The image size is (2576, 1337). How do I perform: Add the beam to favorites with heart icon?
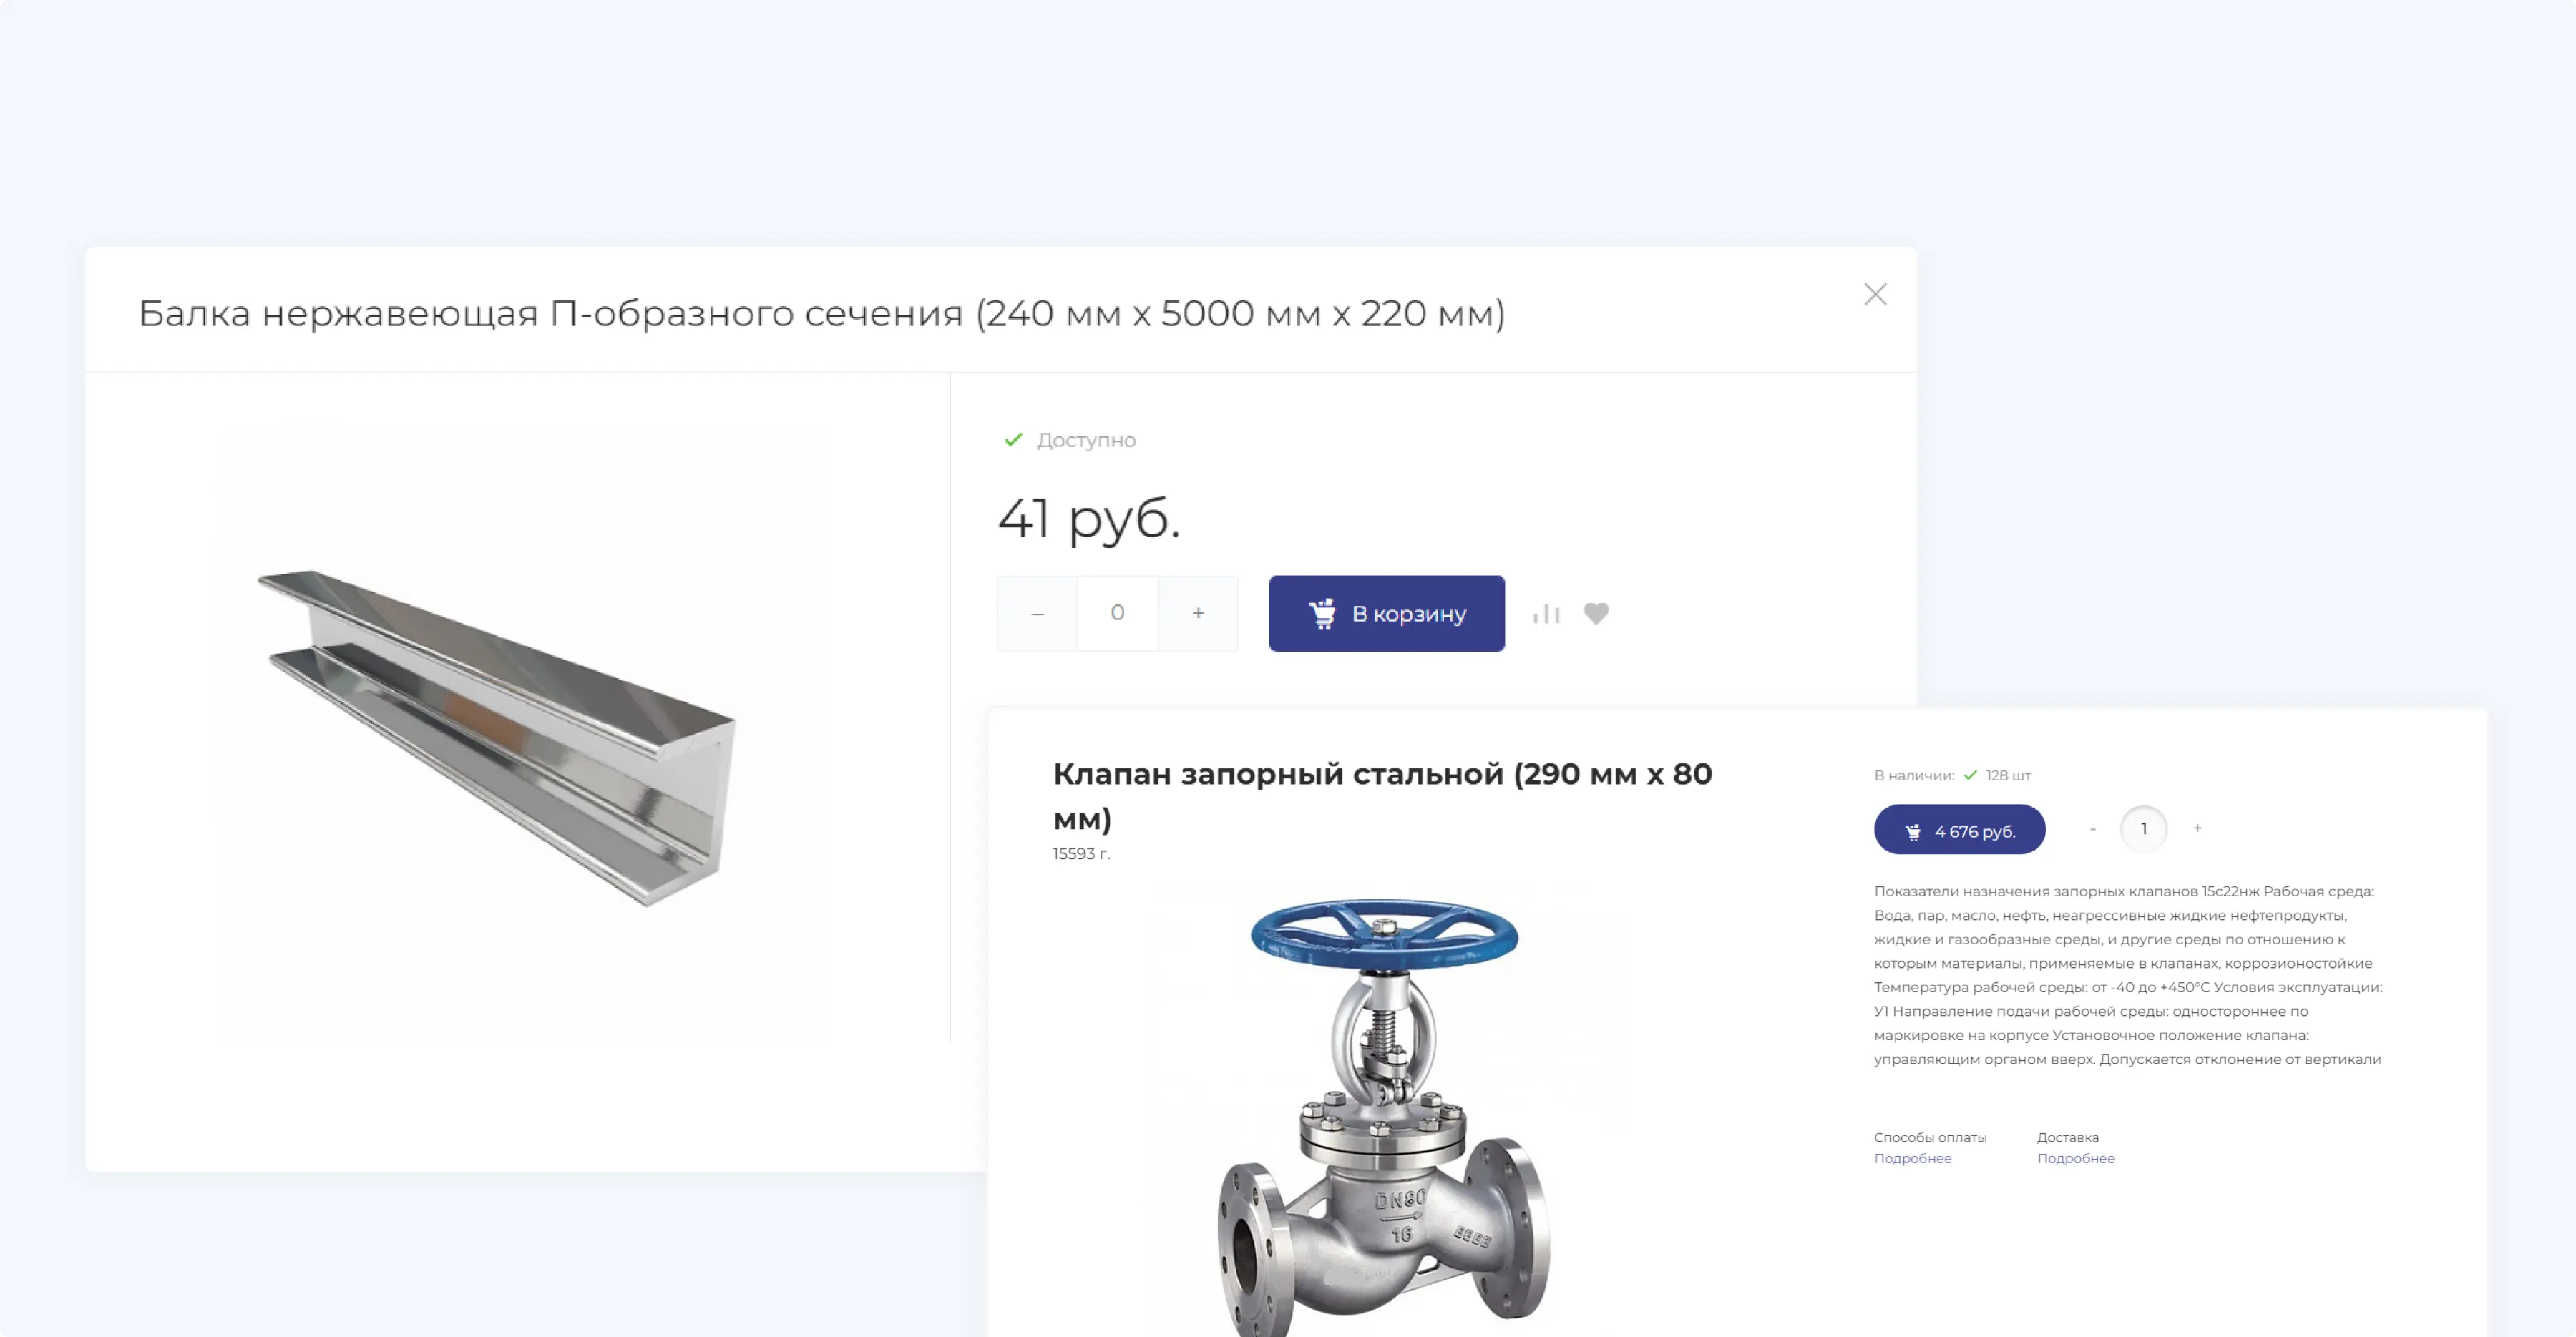[x=1596, y=613]
